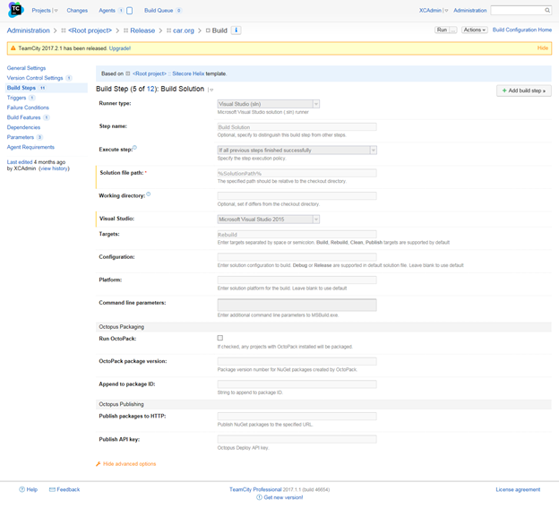Select Build Steps in sidebar
Image resolution: width=559 pixels, height=517 pixels.
[x=21, y=88]
